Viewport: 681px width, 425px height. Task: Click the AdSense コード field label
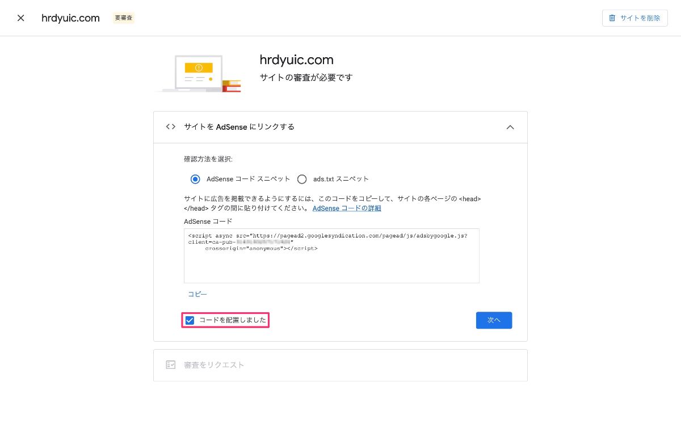coord(208,222)
